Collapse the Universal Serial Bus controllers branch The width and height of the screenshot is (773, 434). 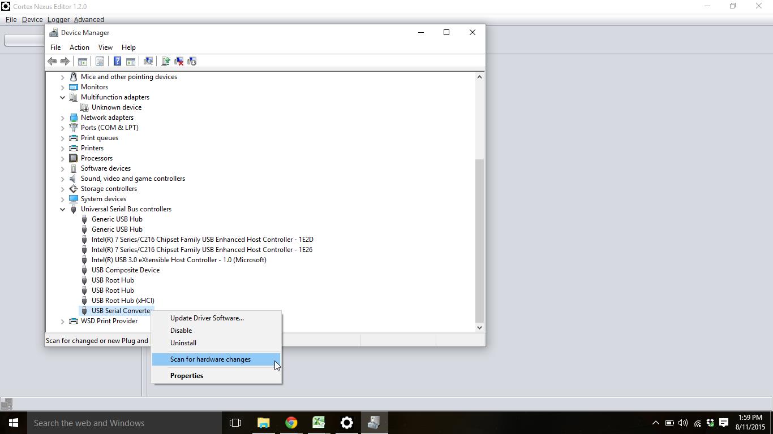(x=62, y=209)
